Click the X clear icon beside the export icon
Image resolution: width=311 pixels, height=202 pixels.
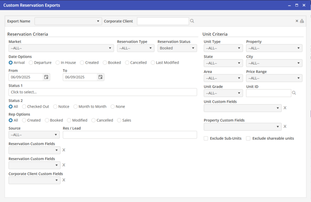297,21
